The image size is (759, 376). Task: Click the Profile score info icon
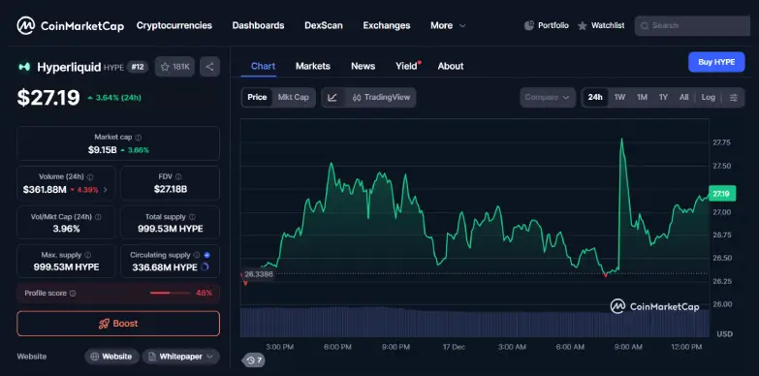(73, 294)
